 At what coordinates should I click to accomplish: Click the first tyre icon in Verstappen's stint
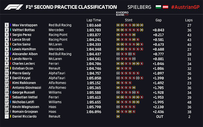pos(118,25)
